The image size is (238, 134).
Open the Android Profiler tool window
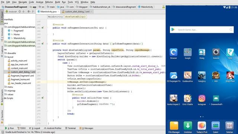tap(53, 128)
